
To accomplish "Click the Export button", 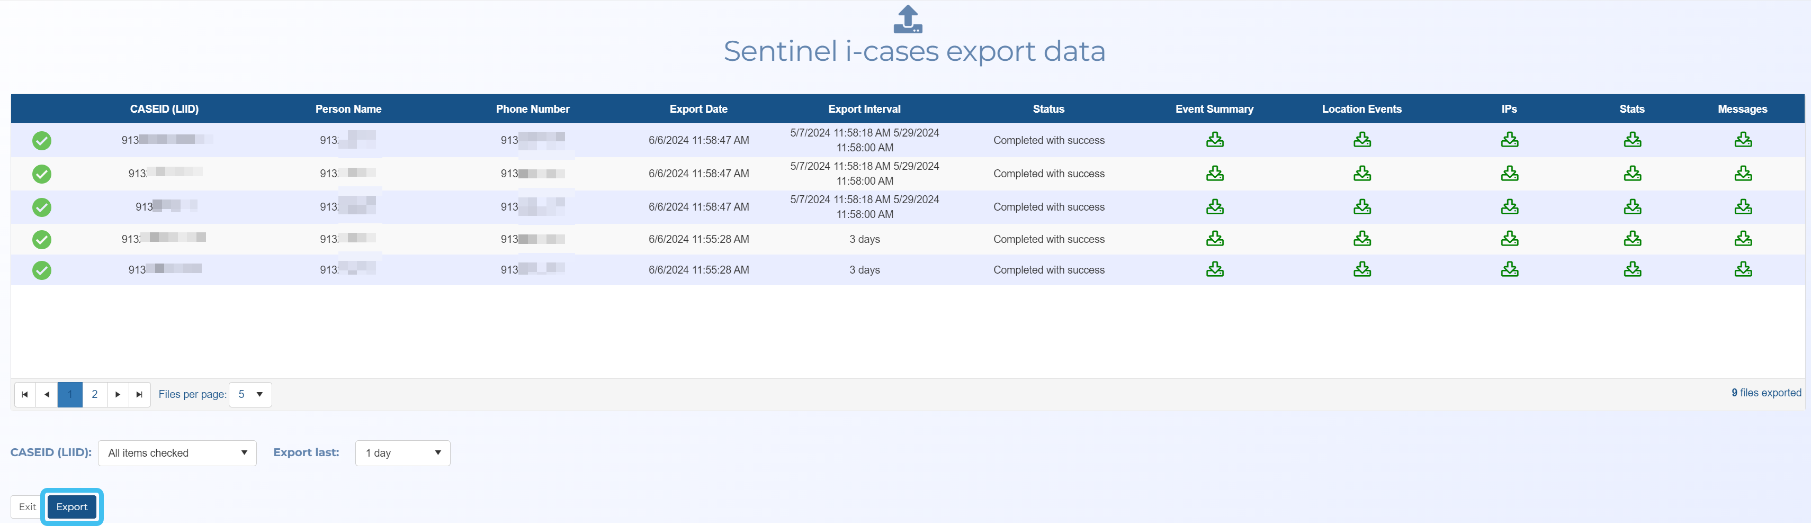I will click(x=71, y=506).
